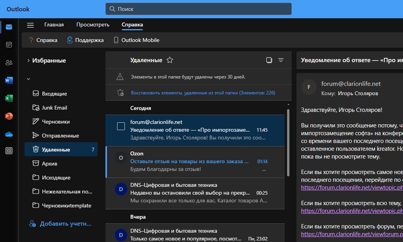The height and width of the screenshot is (242, 403).
Task: Click the Поддержка button in ribbon
Action: coord(85,40)
